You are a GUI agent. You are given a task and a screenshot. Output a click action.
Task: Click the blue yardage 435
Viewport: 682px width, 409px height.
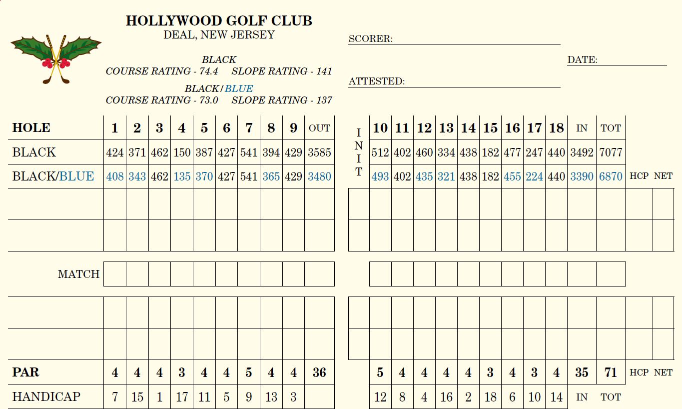point(424,176)
